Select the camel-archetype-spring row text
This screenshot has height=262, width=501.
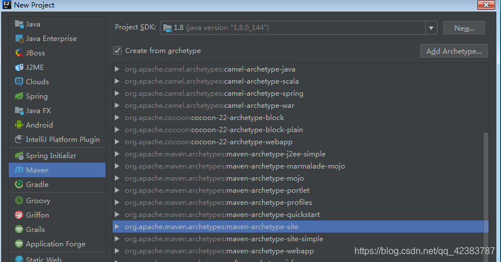(x=214, y=93)
